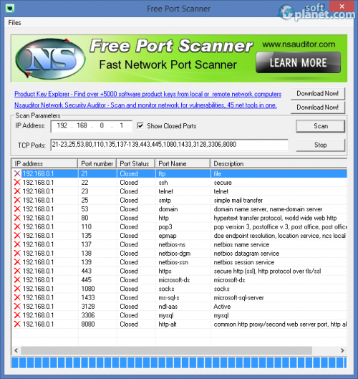Click the X icon of selected port 21 row
The height and width of the screenshot is (379, 358).
coord(17,173)
